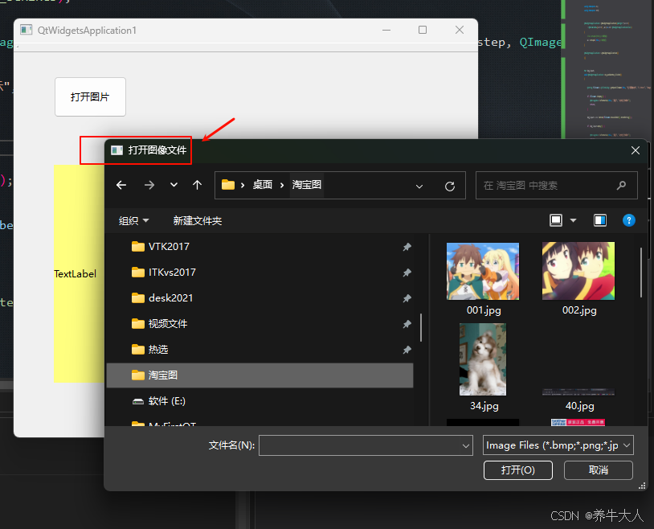Select 热选 folder in navigation pane
Screen dimensions: 654x529
260,350
